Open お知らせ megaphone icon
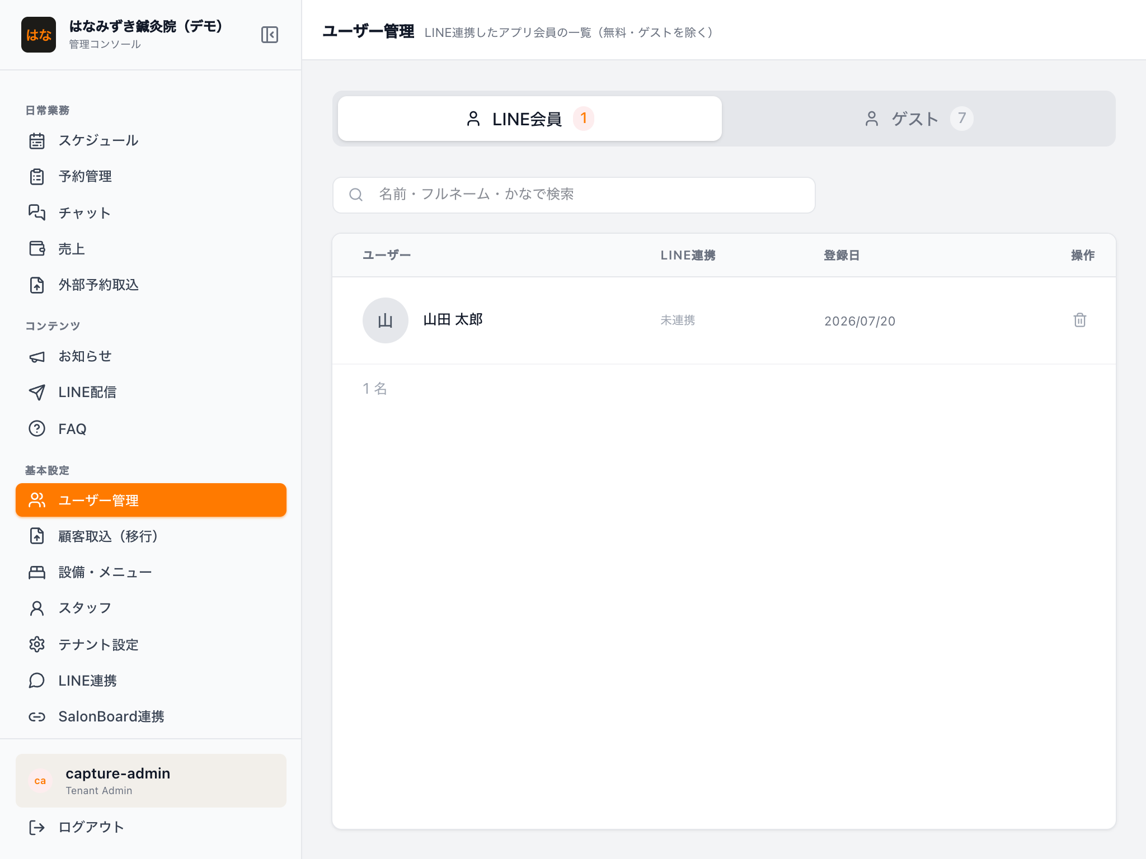This screenshot has width=1146, height=859. coord(37,357)
